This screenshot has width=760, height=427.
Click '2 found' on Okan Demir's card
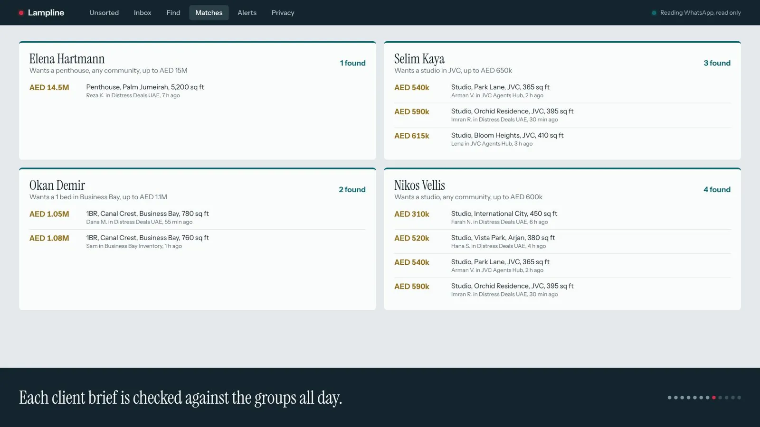(x=352, y=190)
